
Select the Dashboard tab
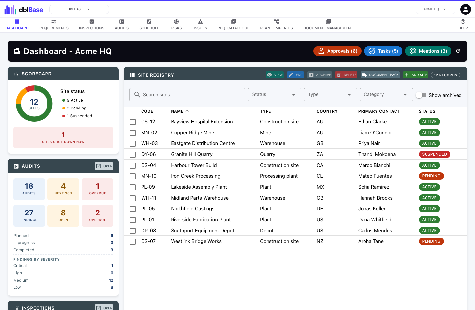(17, 25)
